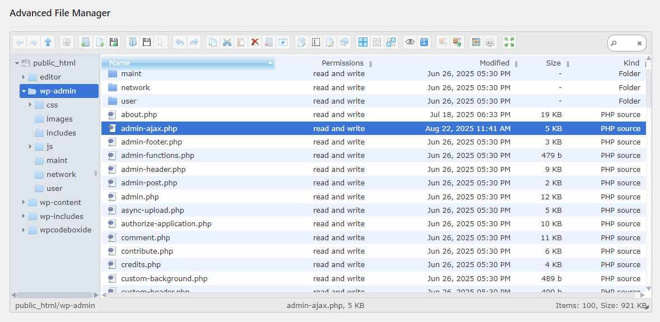The image size is (660, 322).
Task: Click the blue Get info icon
Action: tap(424, 42)
